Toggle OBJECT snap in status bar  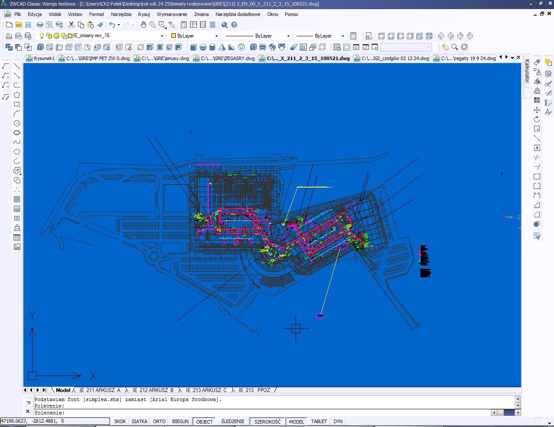tap(204, 421)
